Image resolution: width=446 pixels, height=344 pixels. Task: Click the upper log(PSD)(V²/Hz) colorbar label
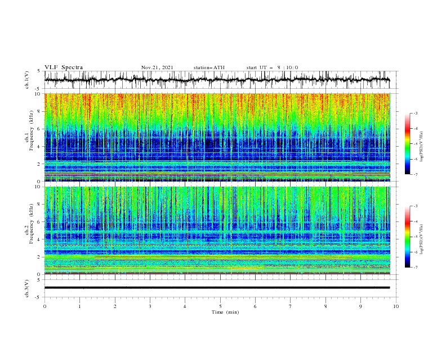tap(422, 147)
